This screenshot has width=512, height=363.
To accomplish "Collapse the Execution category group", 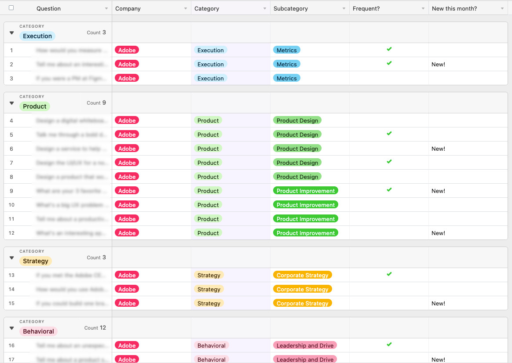I will pyautogui.click(x=12, y=33).
